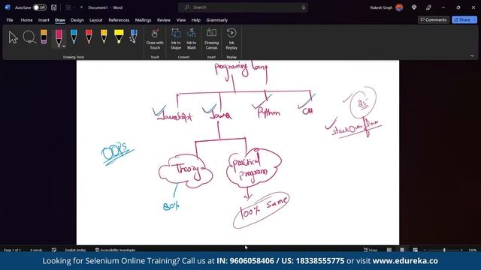481x270 pixels.
Task: Switch to the Design tab
Action: 77,20
